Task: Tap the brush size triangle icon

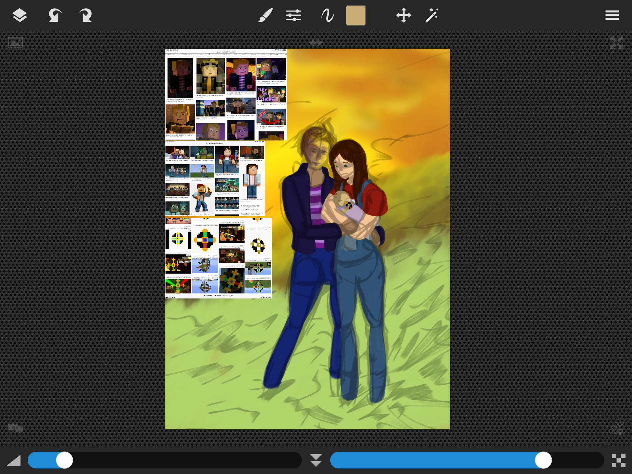Action: [14, 460]
